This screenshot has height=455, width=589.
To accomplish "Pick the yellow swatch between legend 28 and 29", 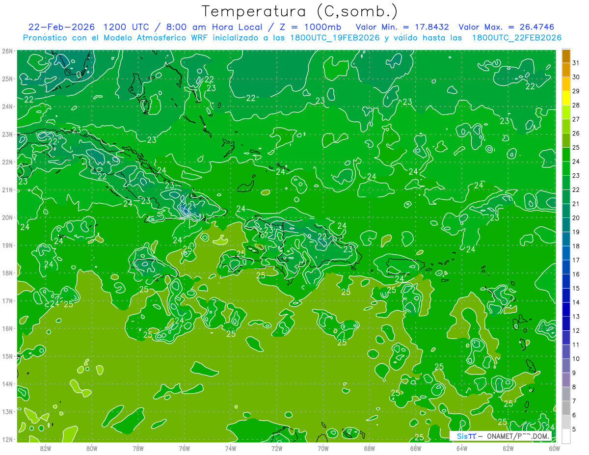I will 566,98.
